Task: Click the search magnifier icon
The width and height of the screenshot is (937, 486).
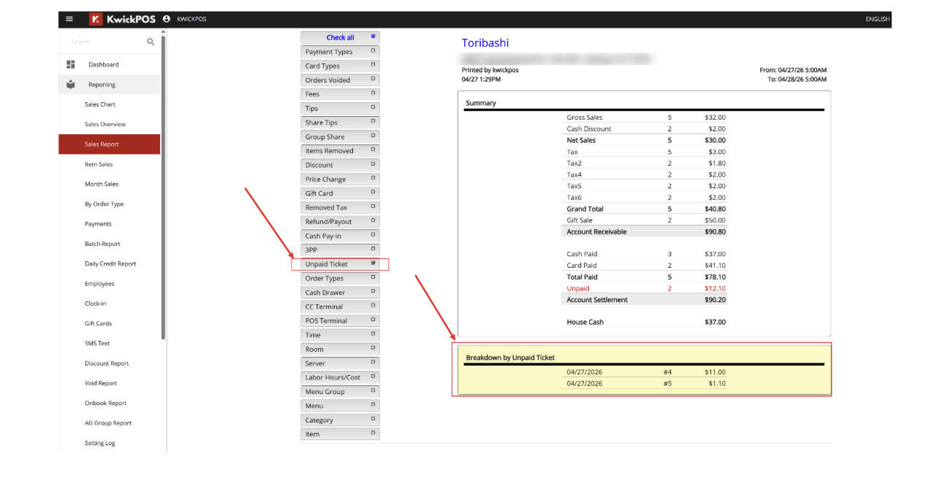Action: pos(151,42)
